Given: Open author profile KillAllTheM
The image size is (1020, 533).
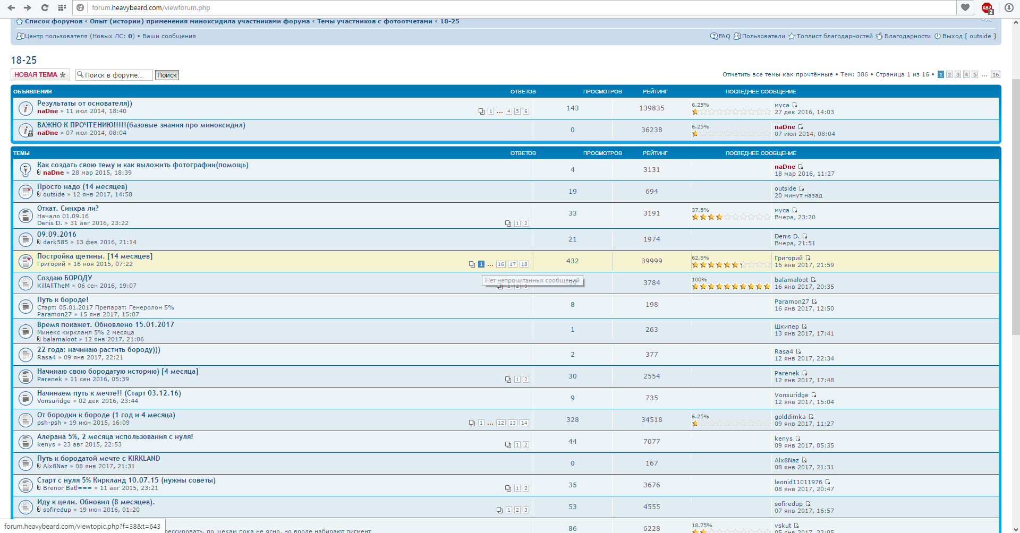Looking at the screenshot, I should click(x=53, y=286).
